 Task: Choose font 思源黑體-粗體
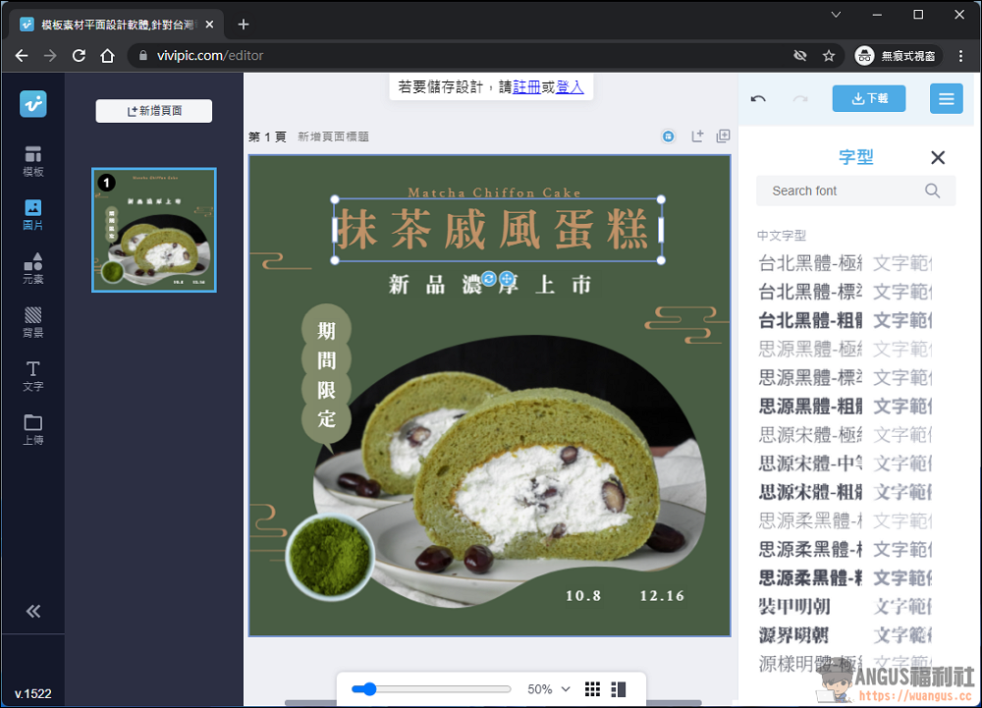(846, 407)
